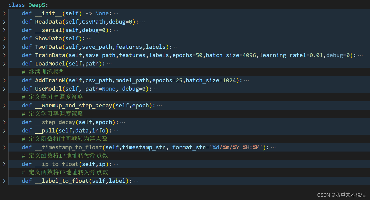Click the __timestamp_to_float function name
Viewport: 370px width, 200px height.
(x=68, y=147)
